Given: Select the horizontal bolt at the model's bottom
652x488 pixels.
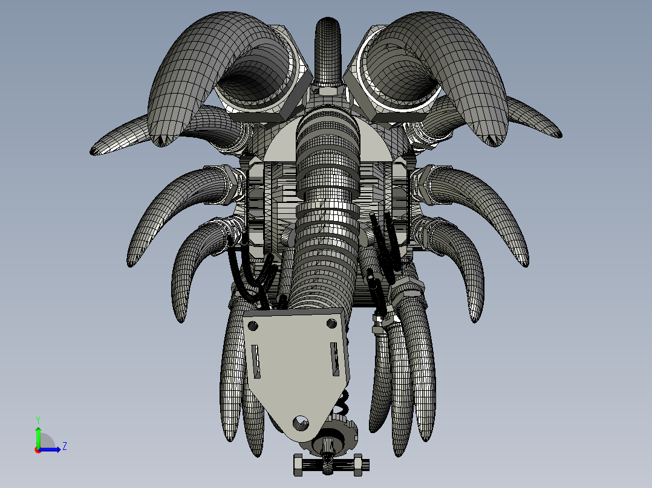Looking at the screenshot, I should (x=331, y=464).
